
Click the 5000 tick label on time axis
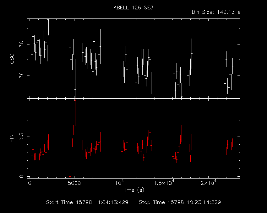pyautogui.click(x=74, y=183)
